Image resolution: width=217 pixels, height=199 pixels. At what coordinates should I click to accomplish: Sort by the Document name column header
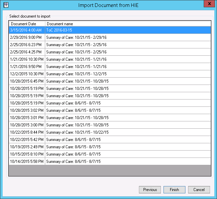[x=128, y=24]
